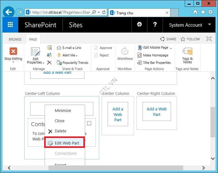
Task: Click the delete page X icon
Action: tap(49, 63)
